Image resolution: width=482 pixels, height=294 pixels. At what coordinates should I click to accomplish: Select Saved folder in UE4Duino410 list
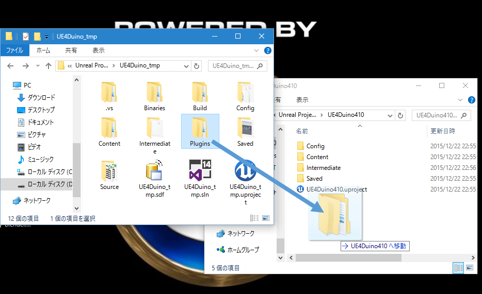(x=310, y=179)
